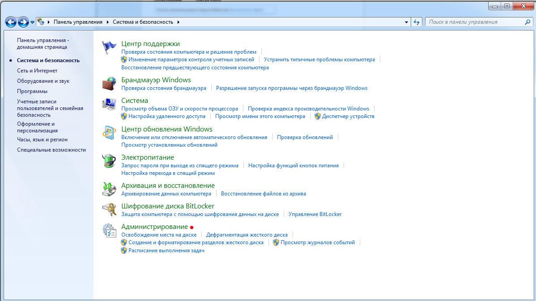Open Администрирование heading link

click(154, 227)
